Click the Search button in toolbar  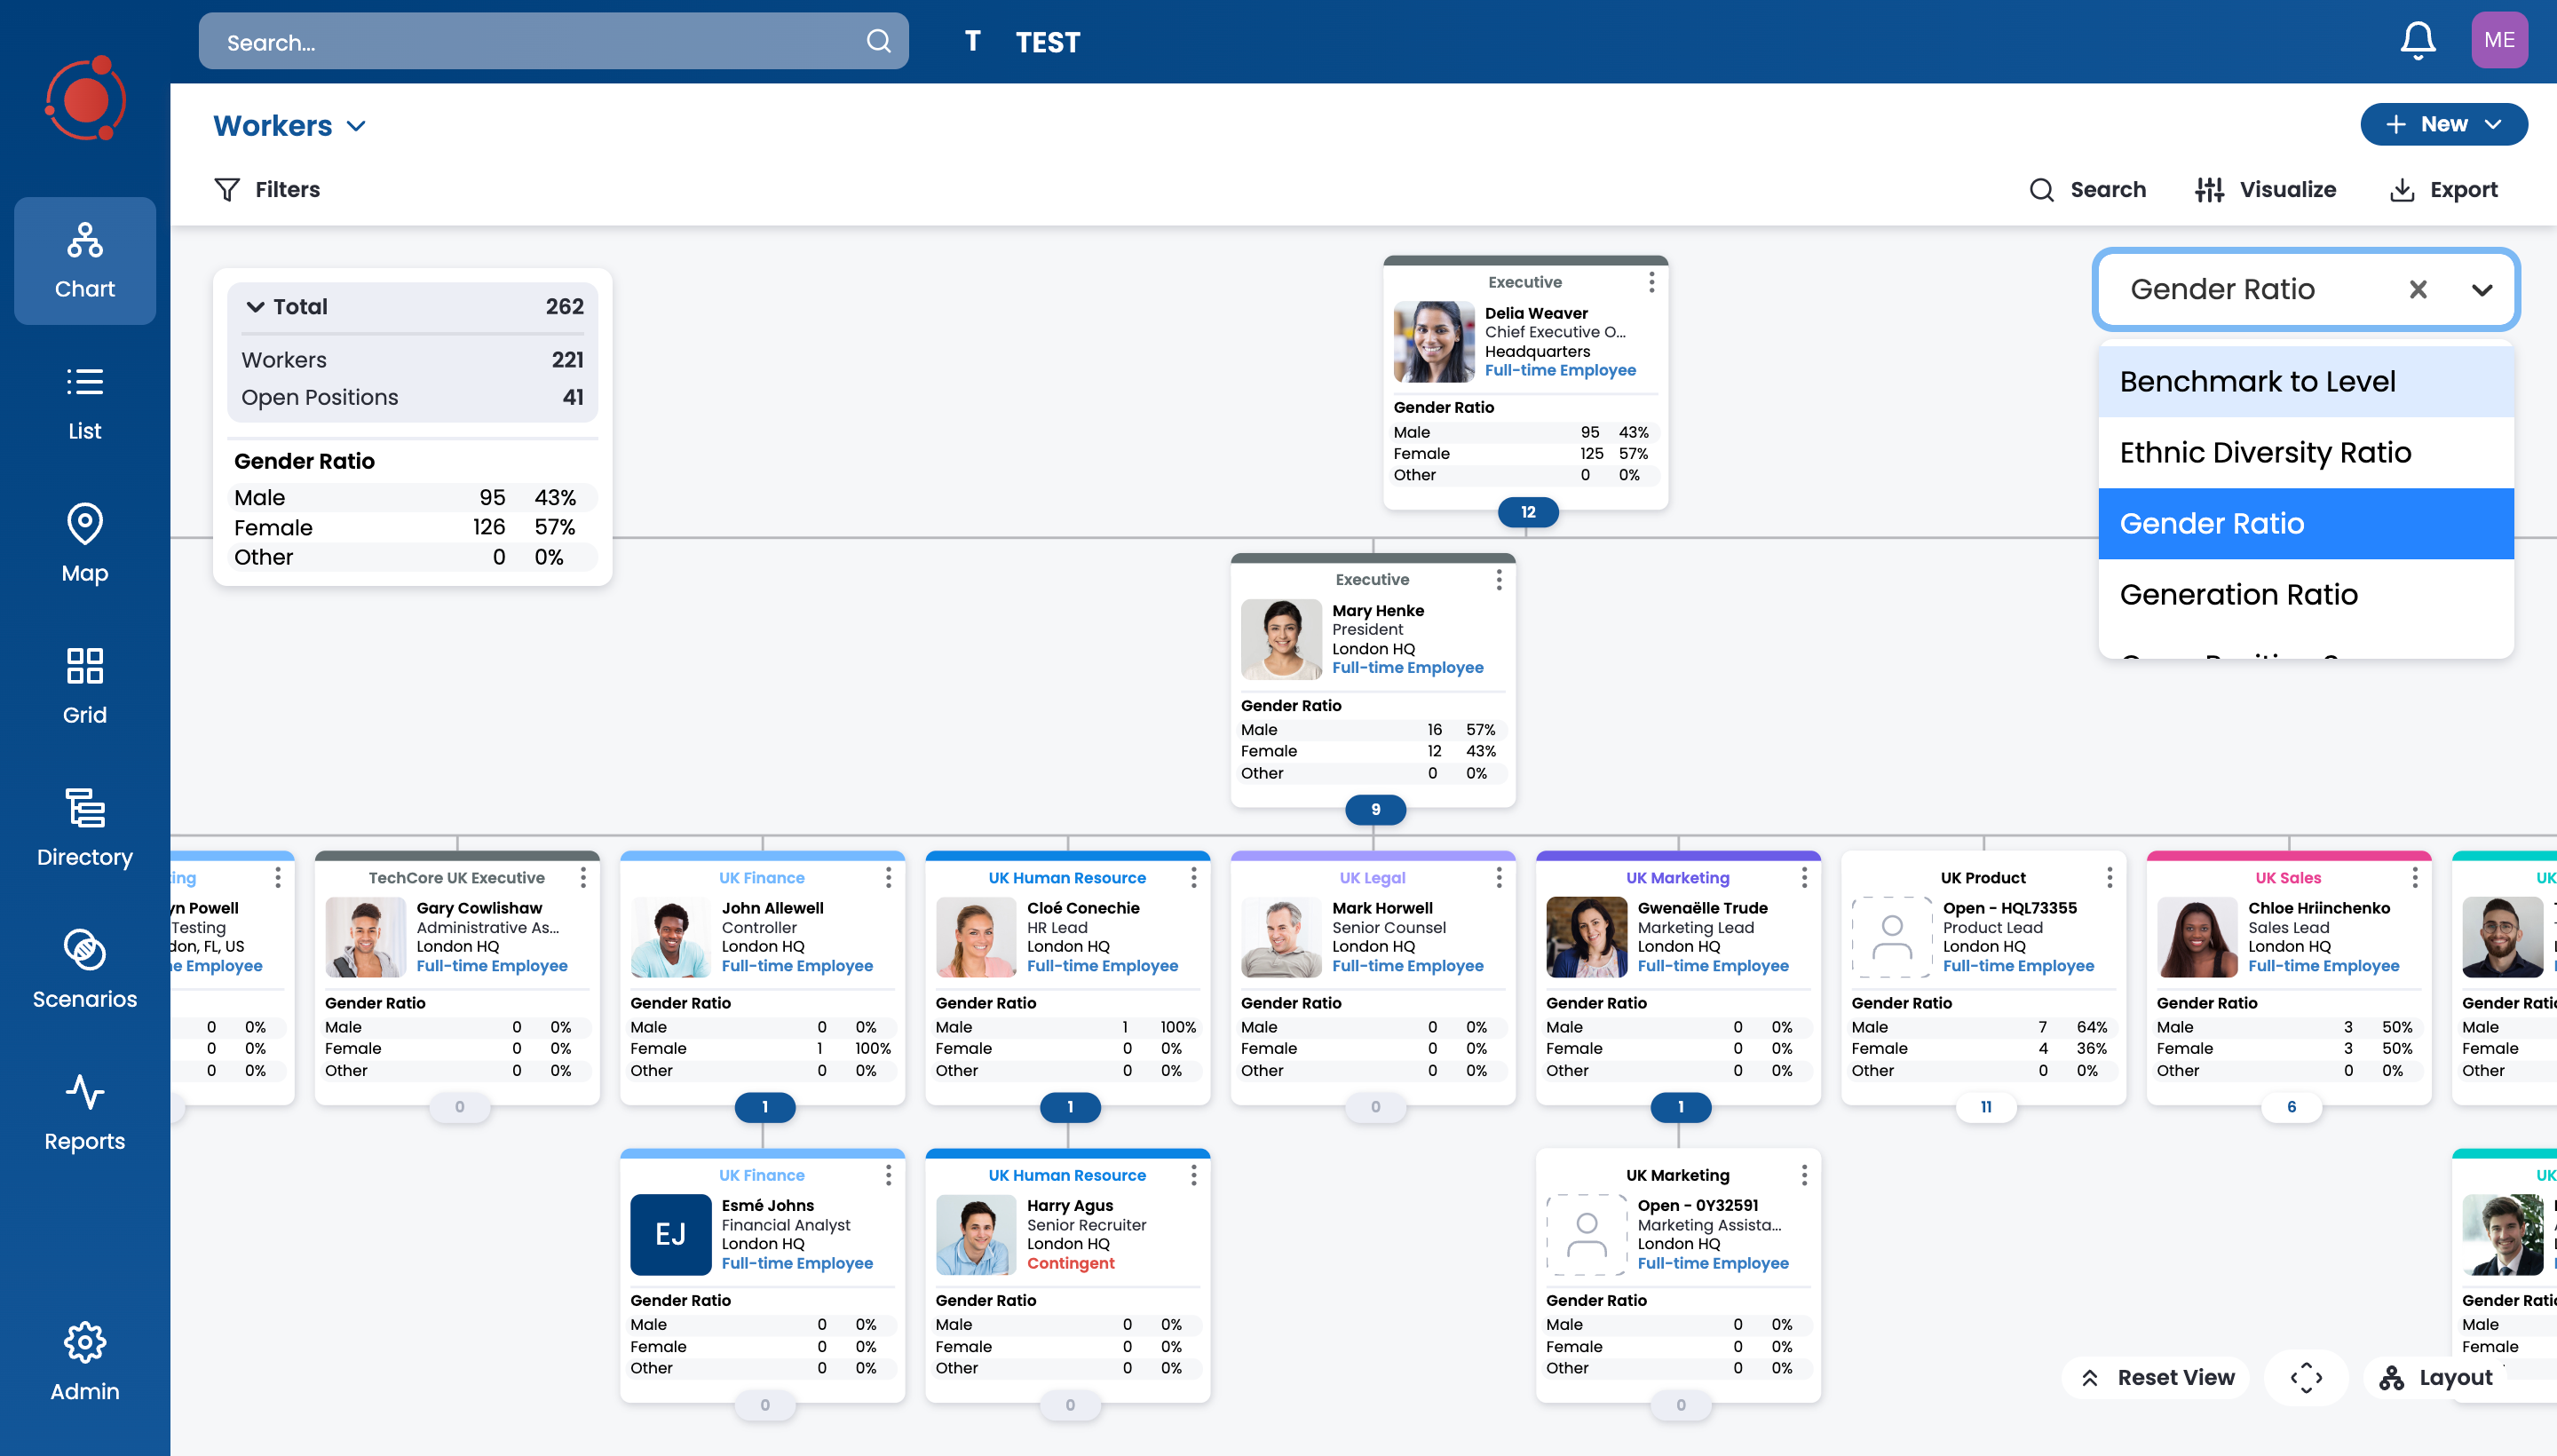coord(2087,189)
